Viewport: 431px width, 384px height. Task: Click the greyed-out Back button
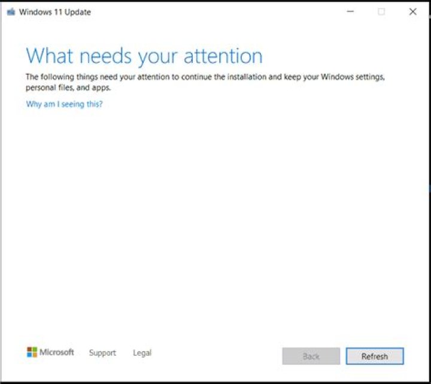tap(311, 356)
